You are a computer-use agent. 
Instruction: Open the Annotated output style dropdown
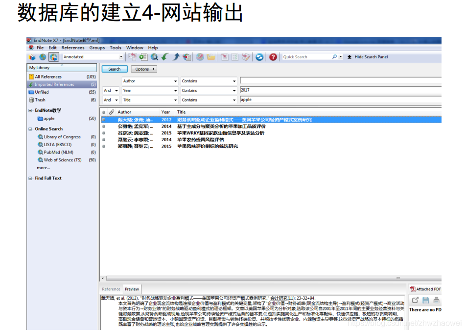tap(121, 57)
